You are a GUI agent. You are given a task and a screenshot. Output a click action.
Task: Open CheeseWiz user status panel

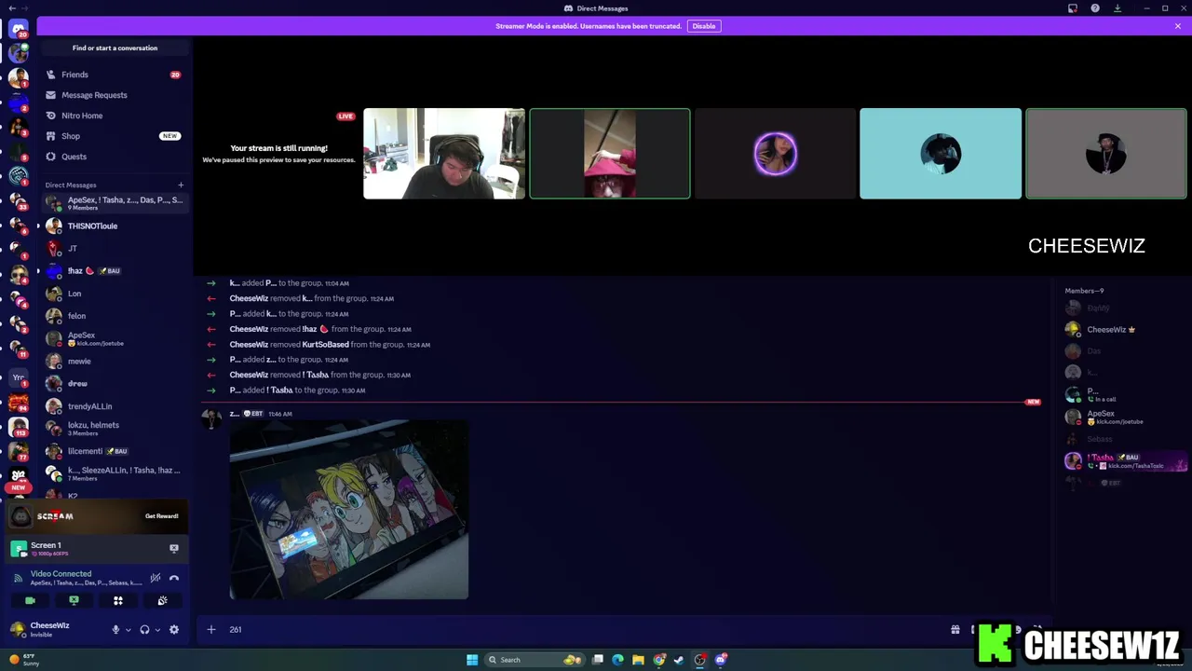point(56,629)
